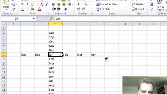
Task: Click the Merge & Center icon
Action: [x=69, y=4]
